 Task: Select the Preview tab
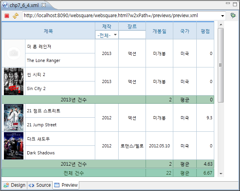pyautogui.click(x=66, y=185)
